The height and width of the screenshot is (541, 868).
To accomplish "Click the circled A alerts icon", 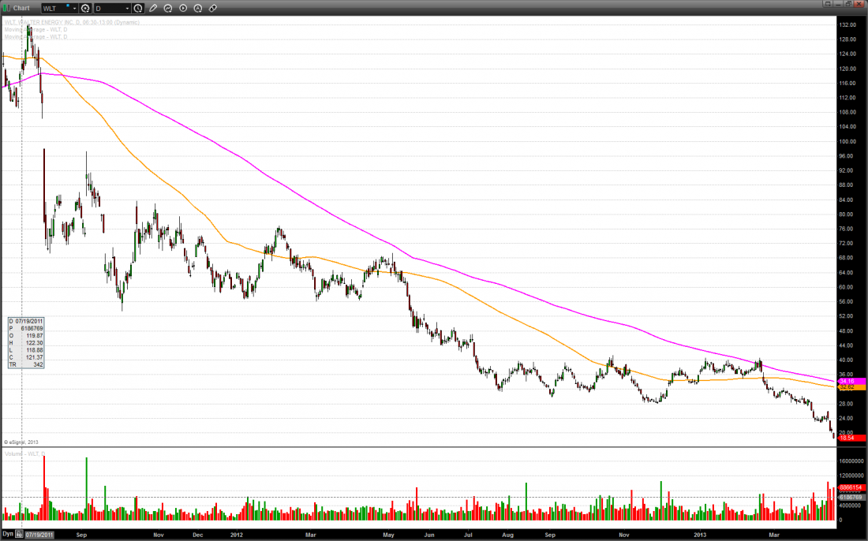I will click(198, 8).
